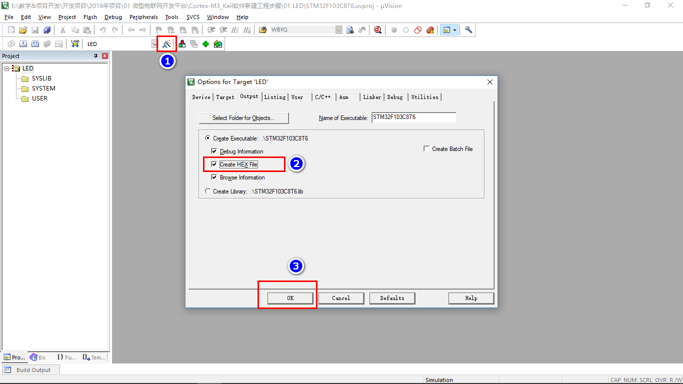Open the Flash menu
This screenshot has height=384, width=683.
90,17
